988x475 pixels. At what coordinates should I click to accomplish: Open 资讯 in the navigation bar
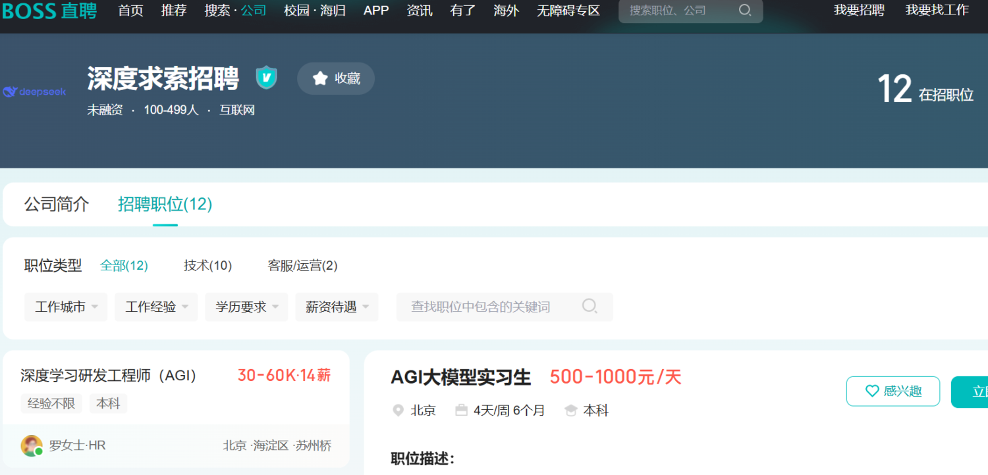tap(420, 11)
